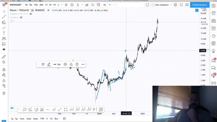Select the 4Ч timeframe
The width and height of the screenshot is (217, 122).
[54, 5]
